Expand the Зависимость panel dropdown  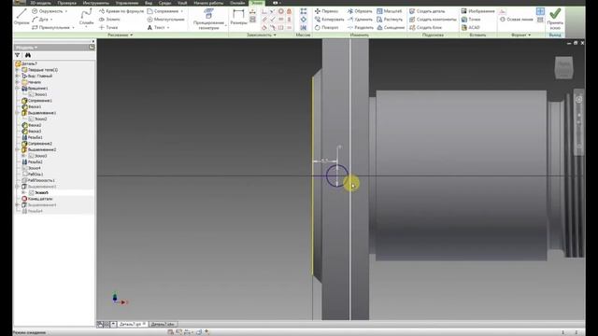tap(262, 35)
